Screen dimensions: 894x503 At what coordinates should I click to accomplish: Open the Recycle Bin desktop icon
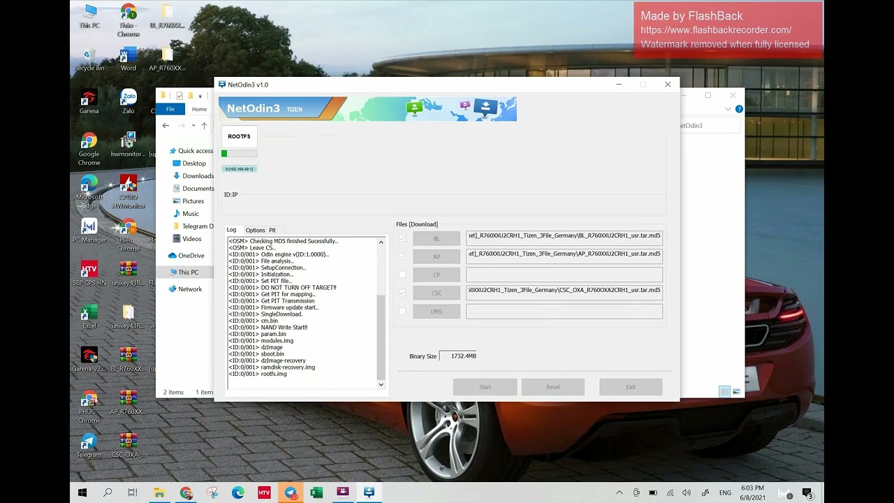click(x=89, y=59)
